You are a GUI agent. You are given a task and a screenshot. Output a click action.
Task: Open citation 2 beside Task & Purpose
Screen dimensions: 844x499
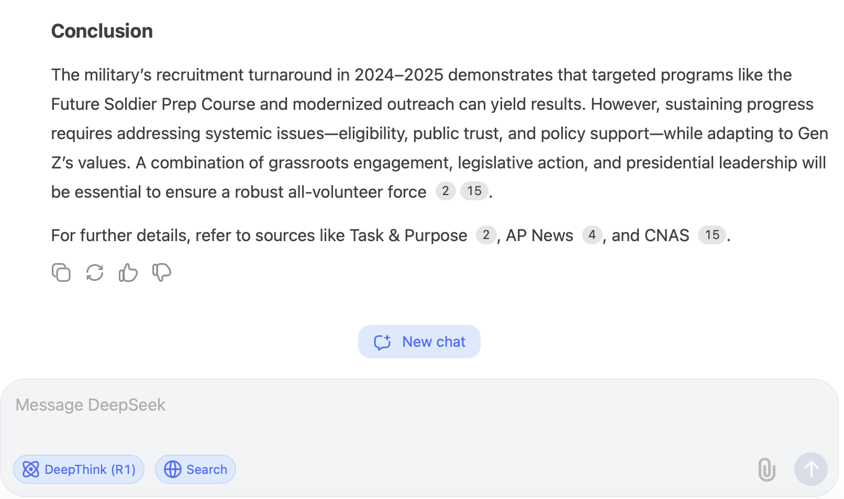486,235
